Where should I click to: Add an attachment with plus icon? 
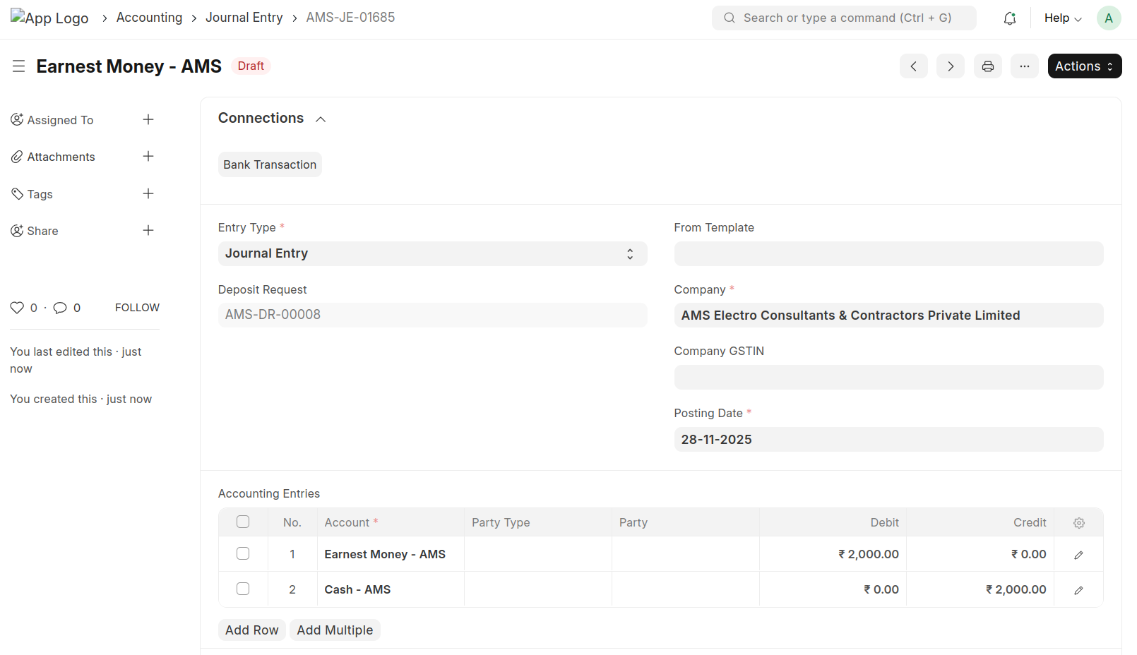(148, 157)
